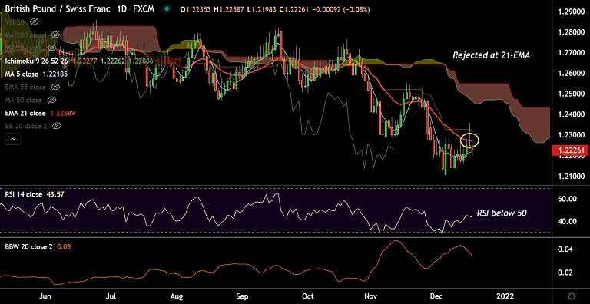Click the open price O1.22353 in header
Screen dimensions: 590x304
coord(196,9)
